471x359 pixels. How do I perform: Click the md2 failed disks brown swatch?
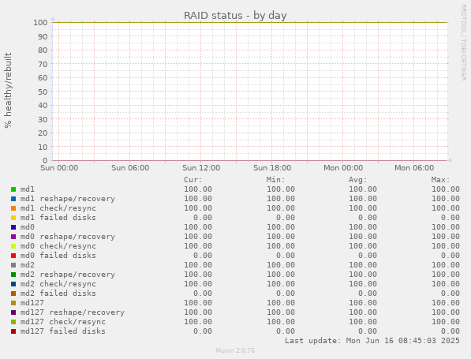point(13,294)
